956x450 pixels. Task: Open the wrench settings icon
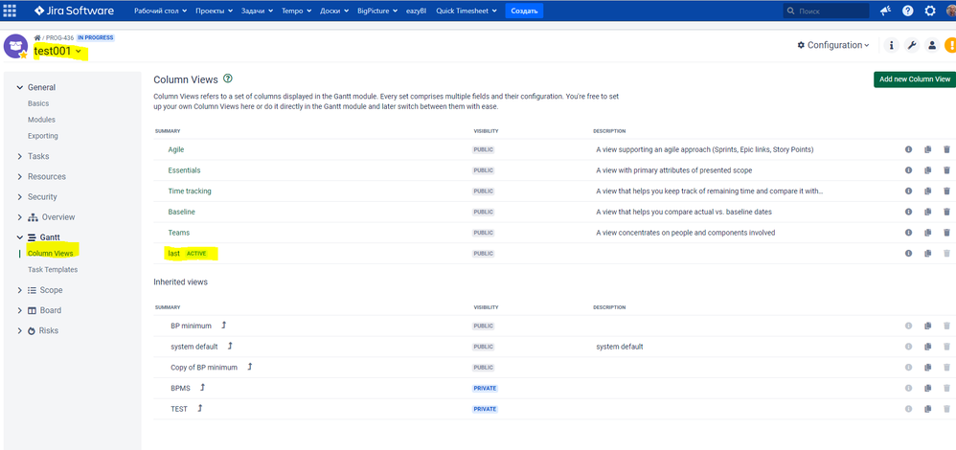[x=912, y=45]
